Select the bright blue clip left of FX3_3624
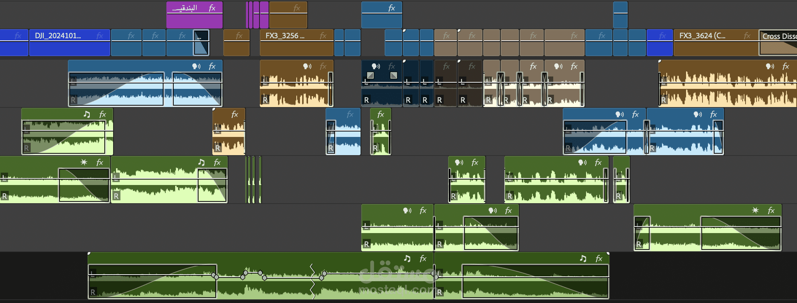 click(660, 43)
